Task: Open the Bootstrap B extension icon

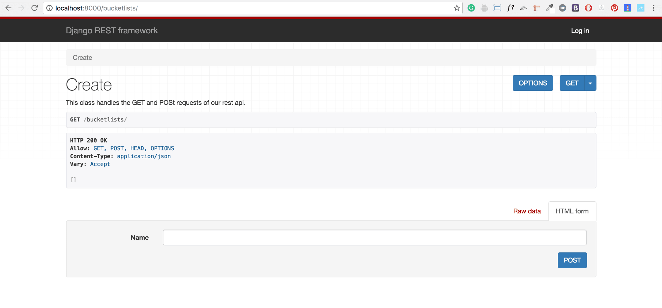Action: (575, 8)
